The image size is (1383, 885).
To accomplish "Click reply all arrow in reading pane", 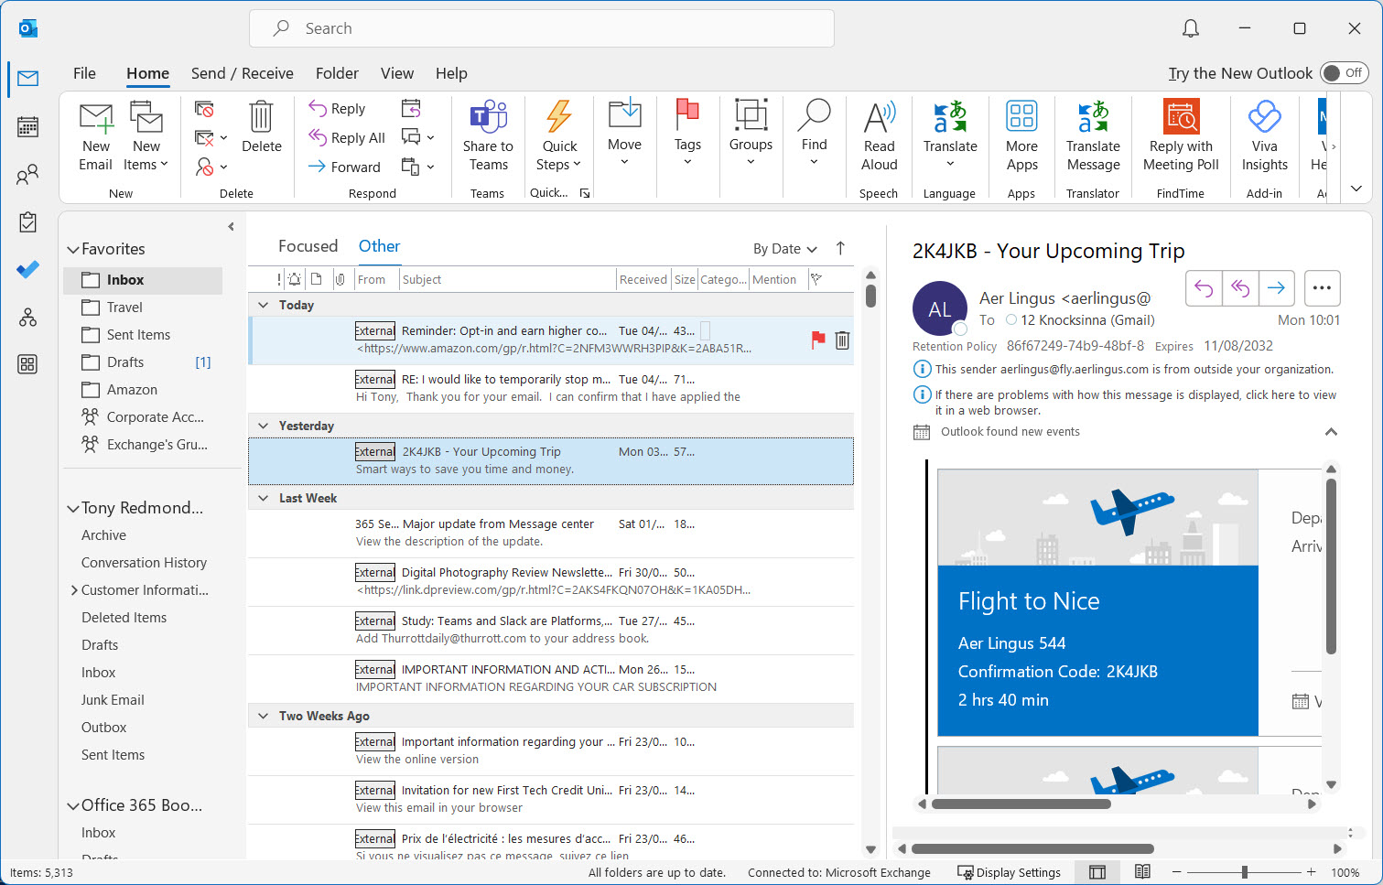I will tap(1240, 288).
